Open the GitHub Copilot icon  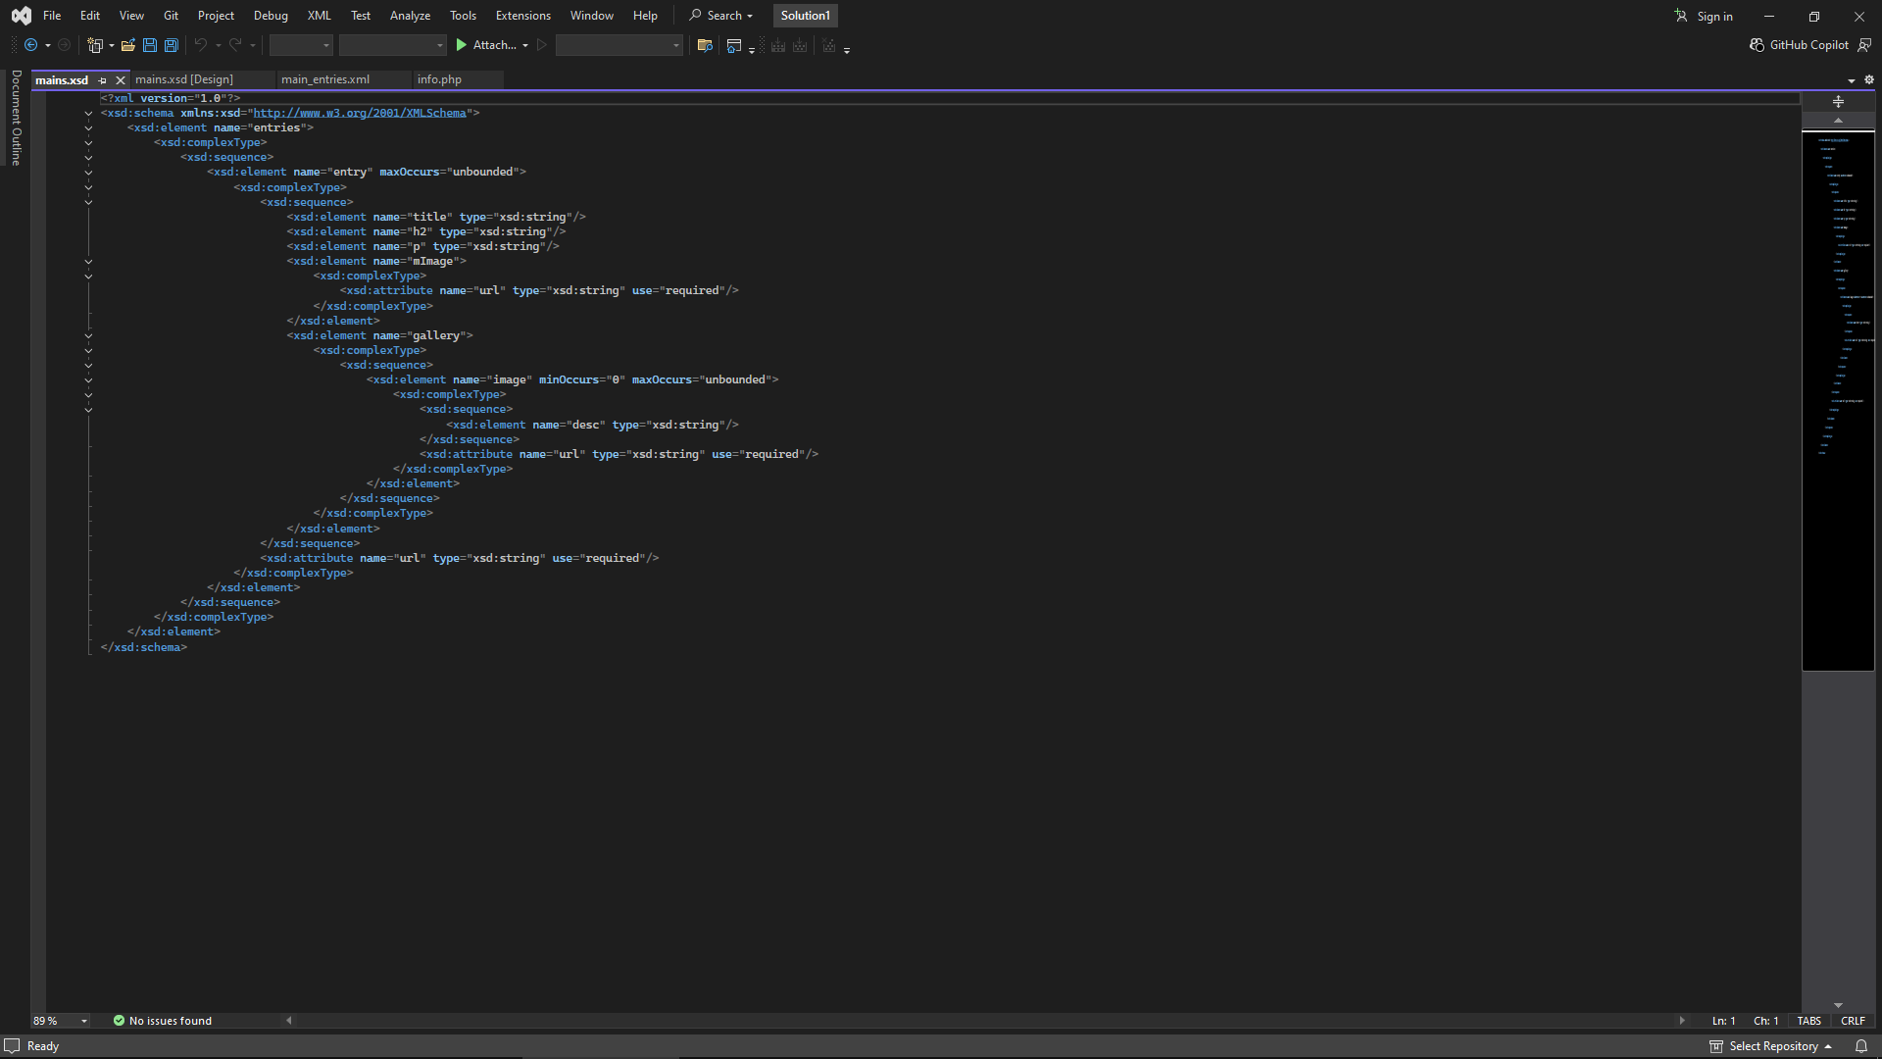pos(1757,45)
